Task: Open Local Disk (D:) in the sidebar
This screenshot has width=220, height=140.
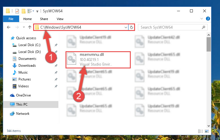Action: tap(29, 52)
